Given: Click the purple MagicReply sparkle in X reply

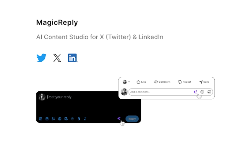Looking at the screenshot, I should point(119,118).
